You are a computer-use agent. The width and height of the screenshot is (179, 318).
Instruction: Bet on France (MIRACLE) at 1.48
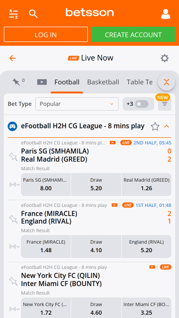46,246
